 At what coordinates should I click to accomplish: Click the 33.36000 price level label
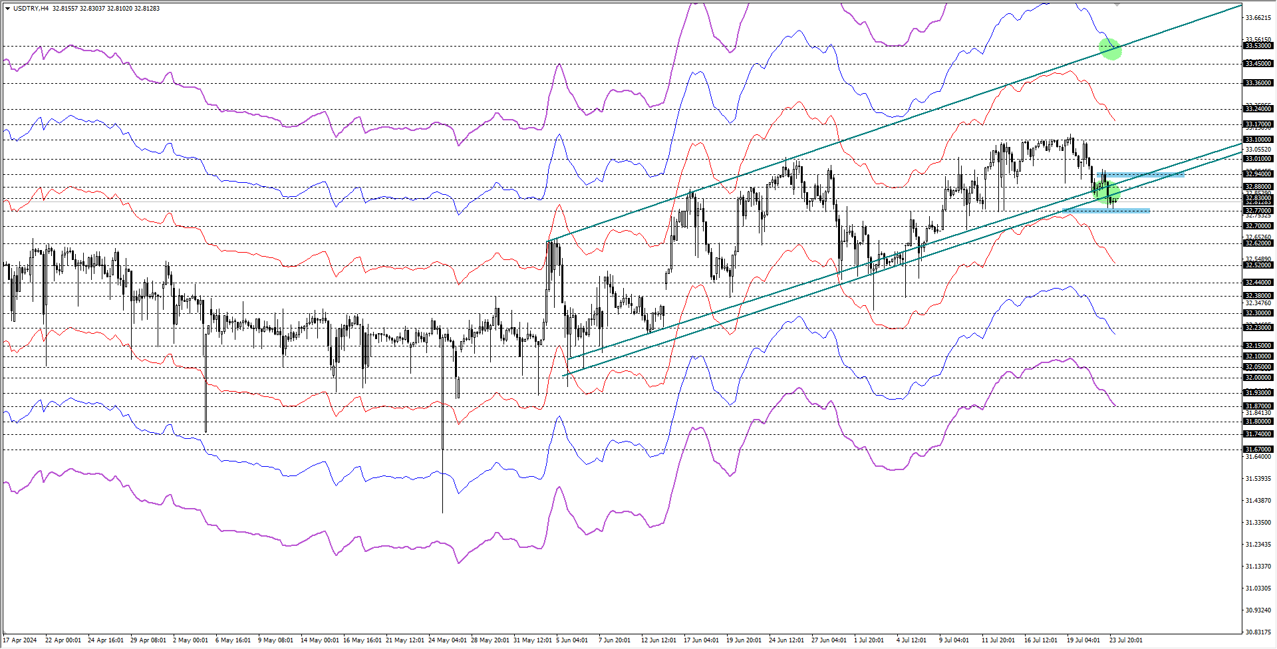click(1258, 83)
